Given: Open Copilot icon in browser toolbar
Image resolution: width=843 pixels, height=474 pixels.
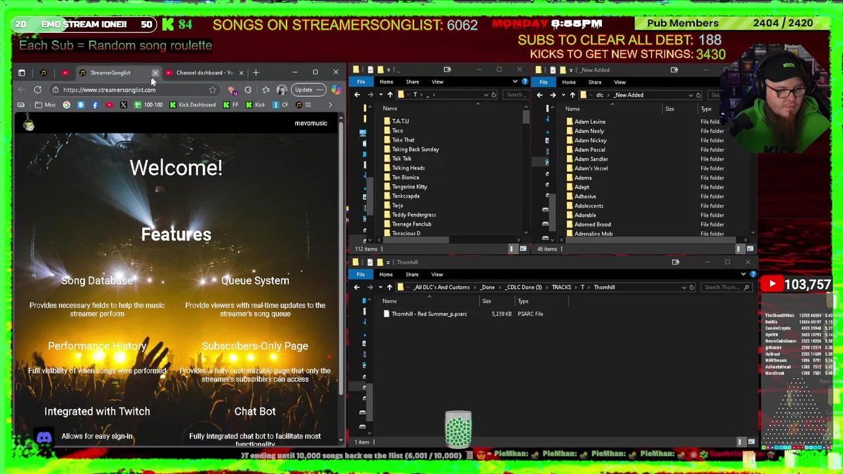Looking at the screenshot, I should (x=337, y=90).
